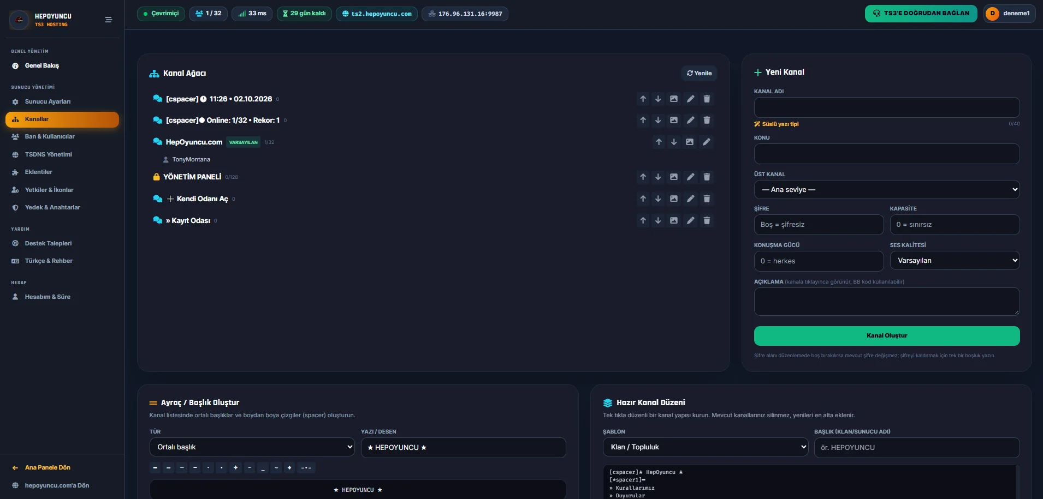This screenshot has width=1043, height=499.
Task: Open the Şablon dropdown Klan / Topluluk
Action: click(706, 447)
